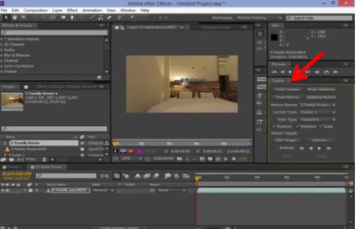Select the Hand tool
The image size is (358, 229).
[x=15, y=17]
